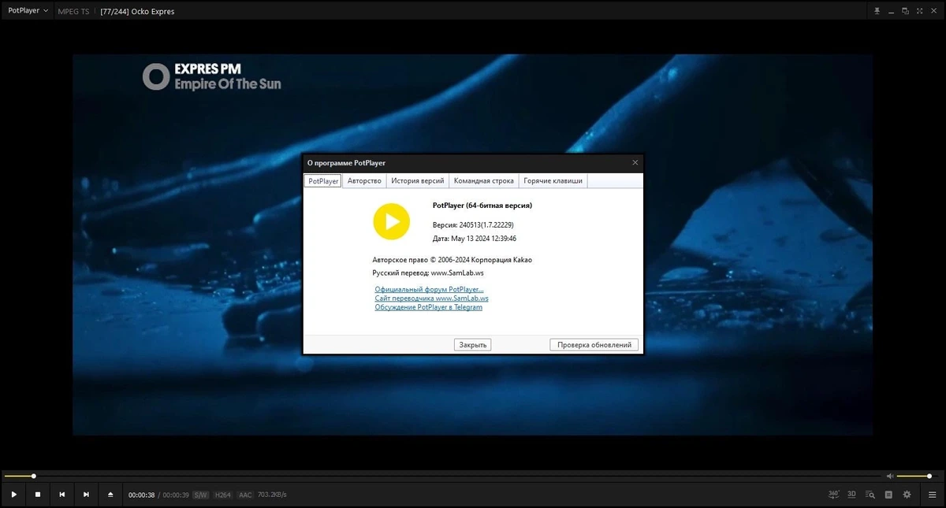Click the MPEG TS format label
Viewport: 946px width, 508px height.
[74, 12]
